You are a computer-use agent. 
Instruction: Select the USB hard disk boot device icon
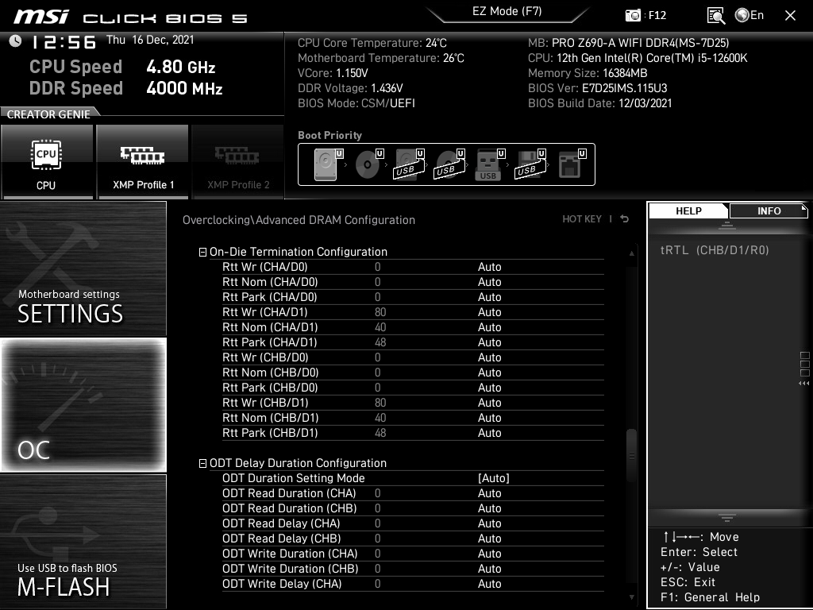(410, 164)
